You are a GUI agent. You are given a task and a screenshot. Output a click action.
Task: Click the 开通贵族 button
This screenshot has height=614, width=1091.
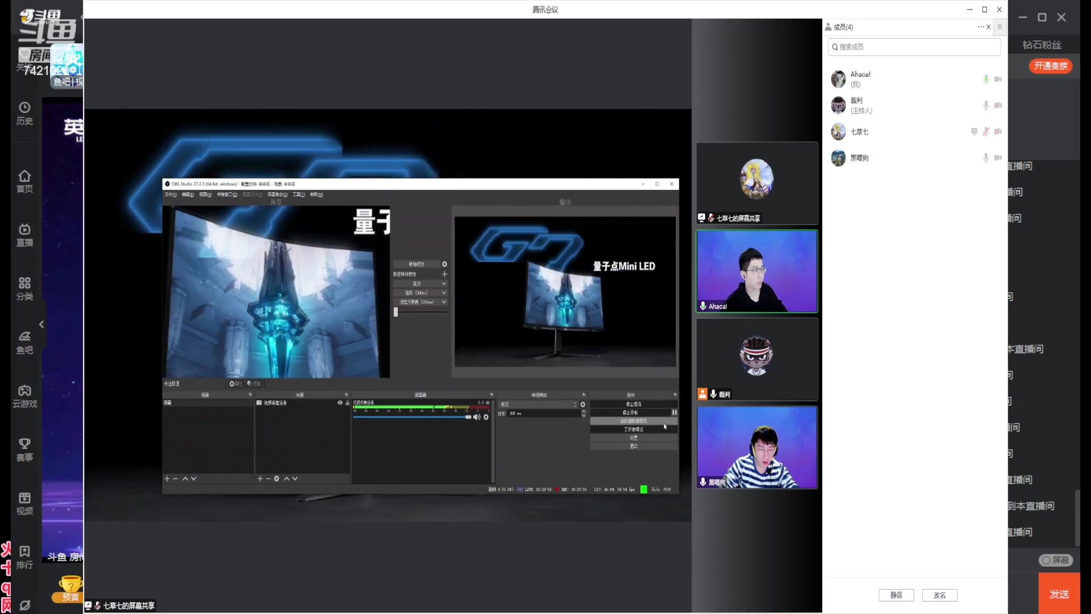1051,66
